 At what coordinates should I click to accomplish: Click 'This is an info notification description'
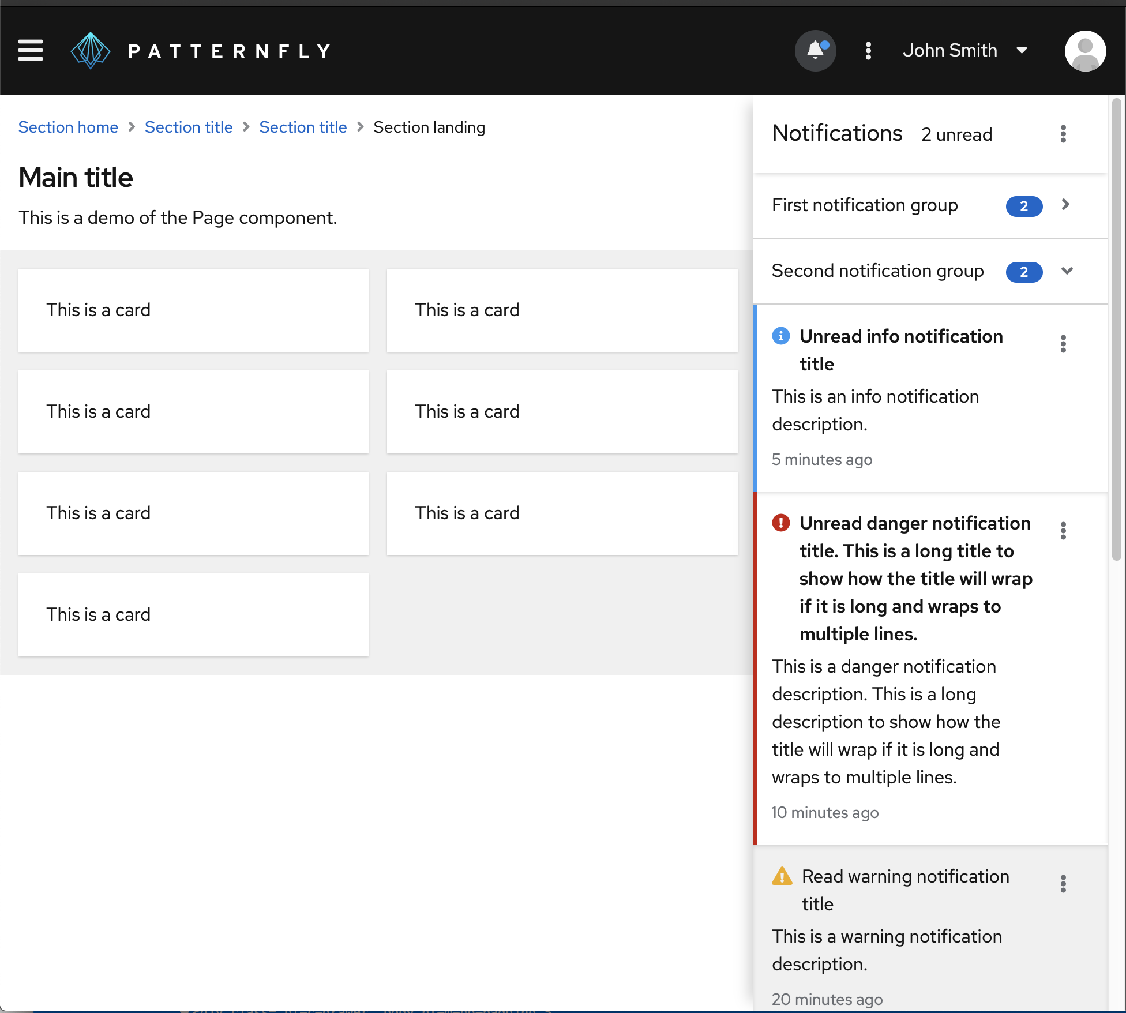(x=875, y=410)
